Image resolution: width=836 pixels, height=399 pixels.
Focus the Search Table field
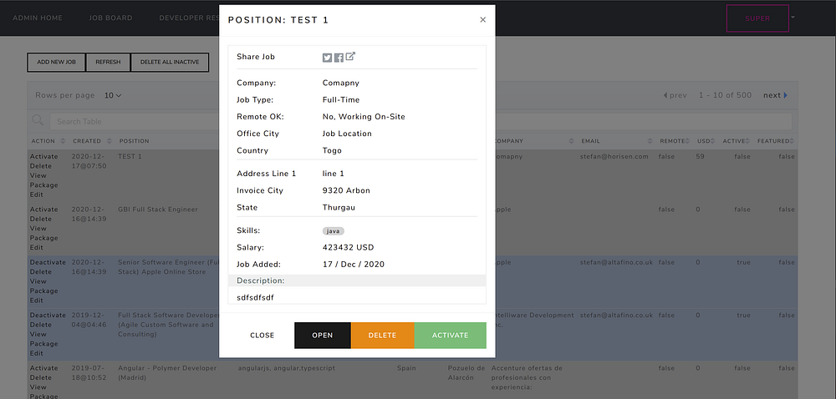[x=134, y=122]
